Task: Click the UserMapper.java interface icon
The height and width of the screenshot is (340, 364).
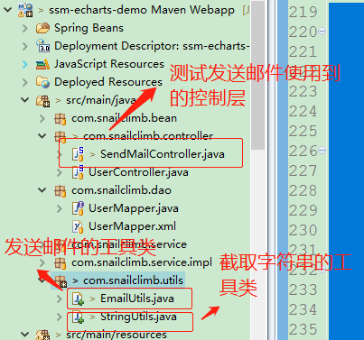Action: pyautogui.click(x=78, y=208)
